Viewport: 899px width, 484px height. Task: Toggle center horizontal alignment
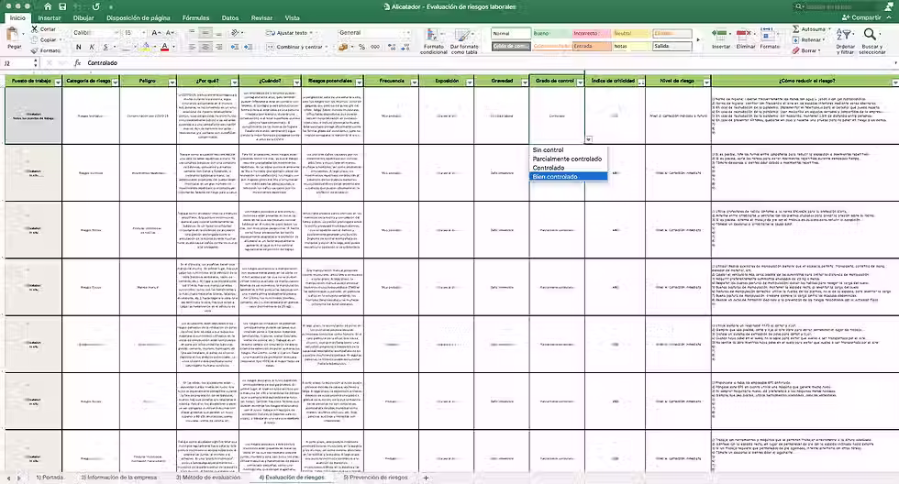pos(205,47)
